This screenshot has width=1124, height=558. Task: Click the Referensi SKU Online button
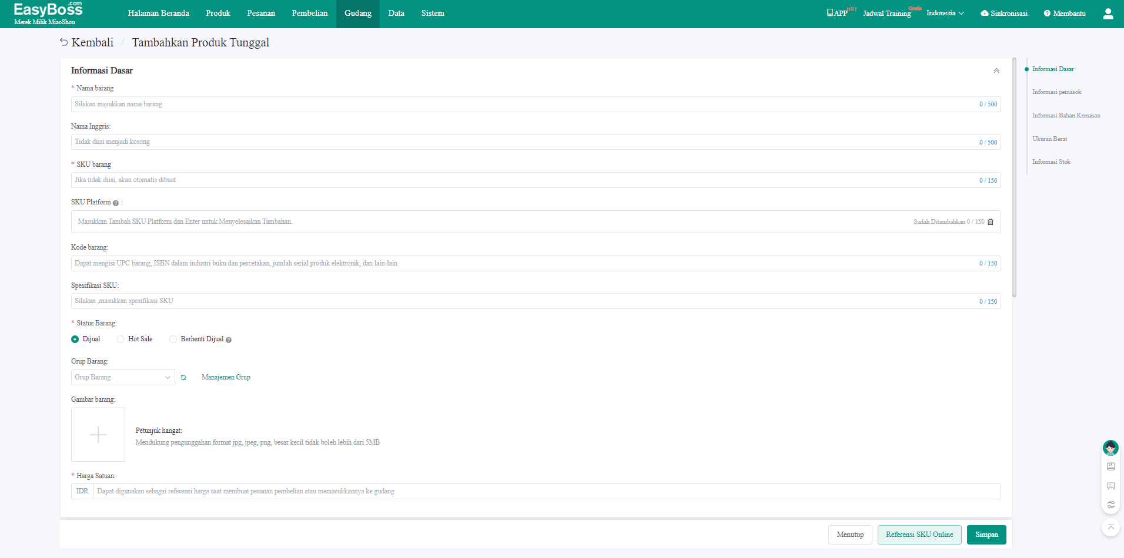[x=919, y=535]
